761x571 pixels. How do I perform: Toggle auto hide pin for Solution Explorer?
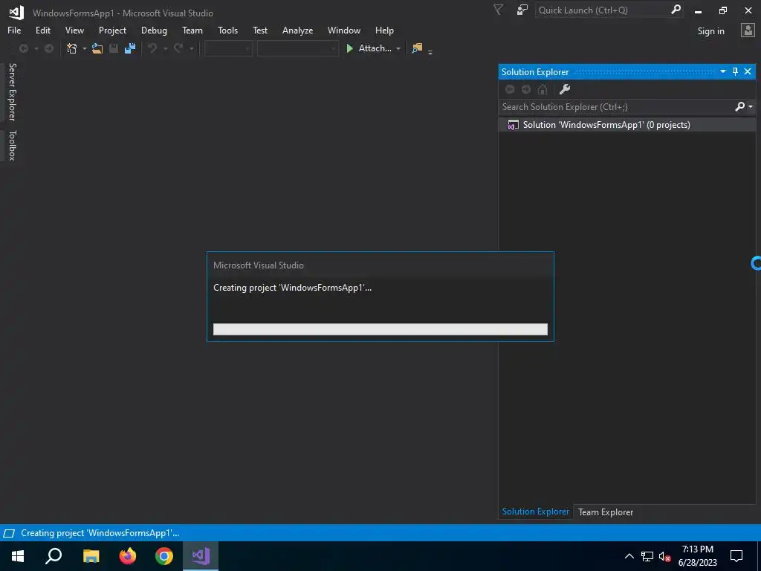click(x=735, y=71)
